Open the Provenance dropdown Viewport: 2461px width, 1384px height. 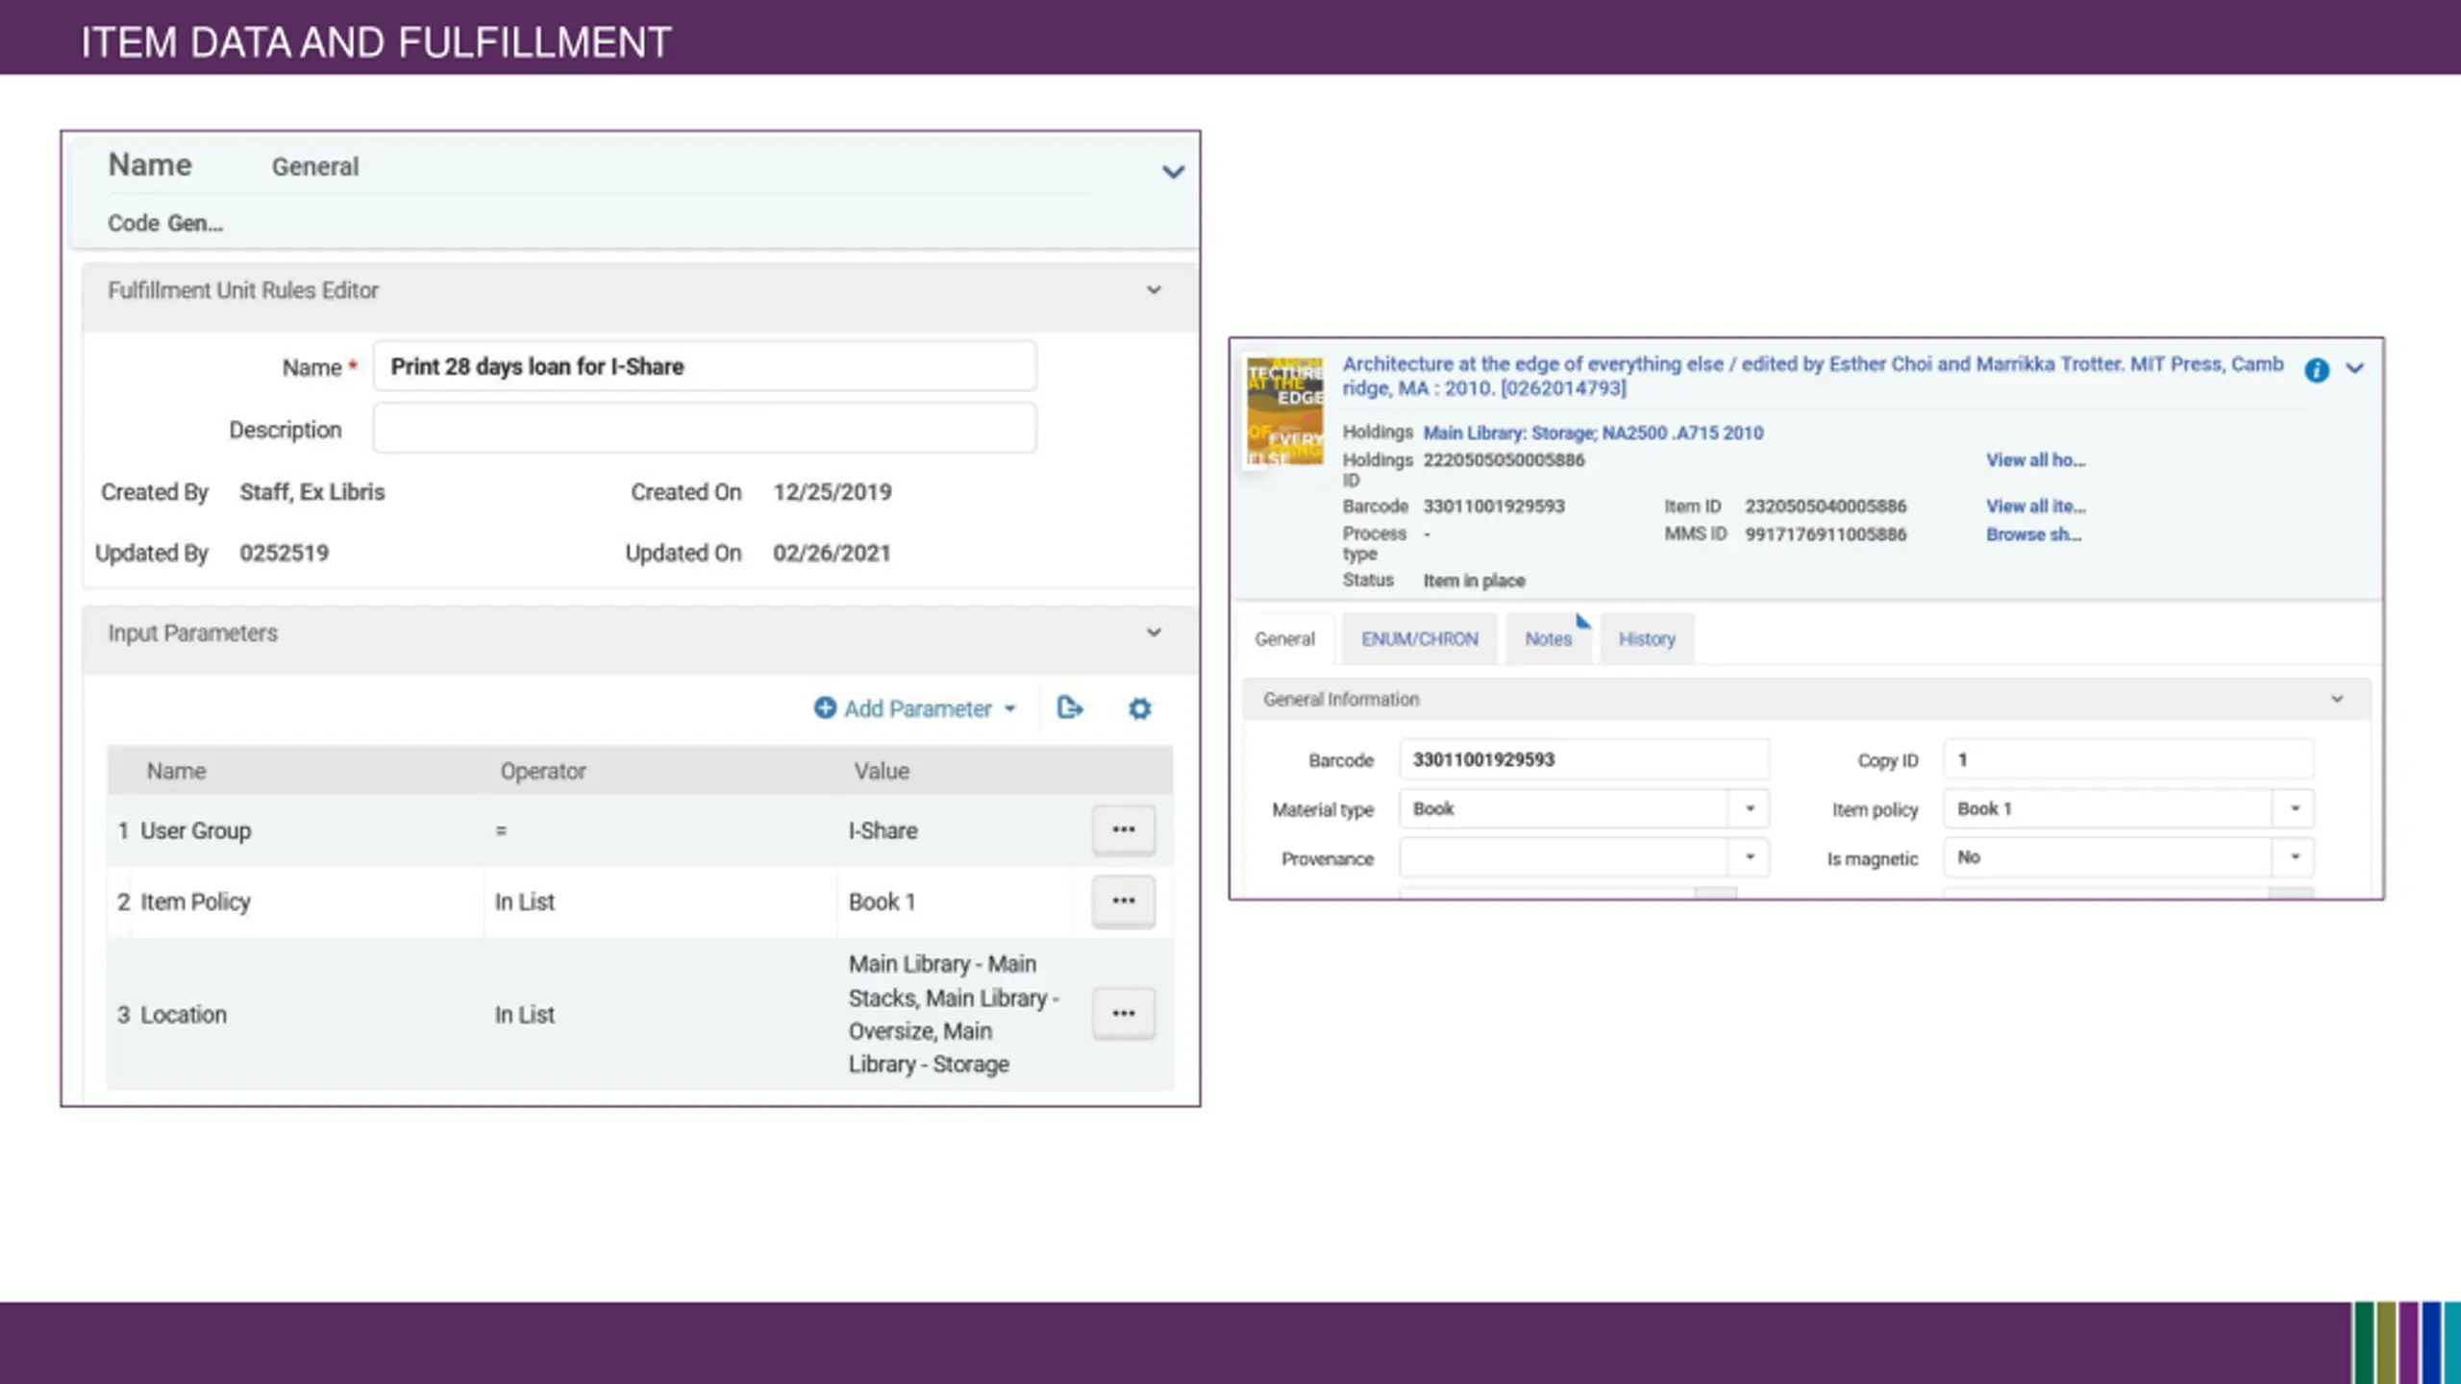pyautogui.click(x=1749, y=856)
